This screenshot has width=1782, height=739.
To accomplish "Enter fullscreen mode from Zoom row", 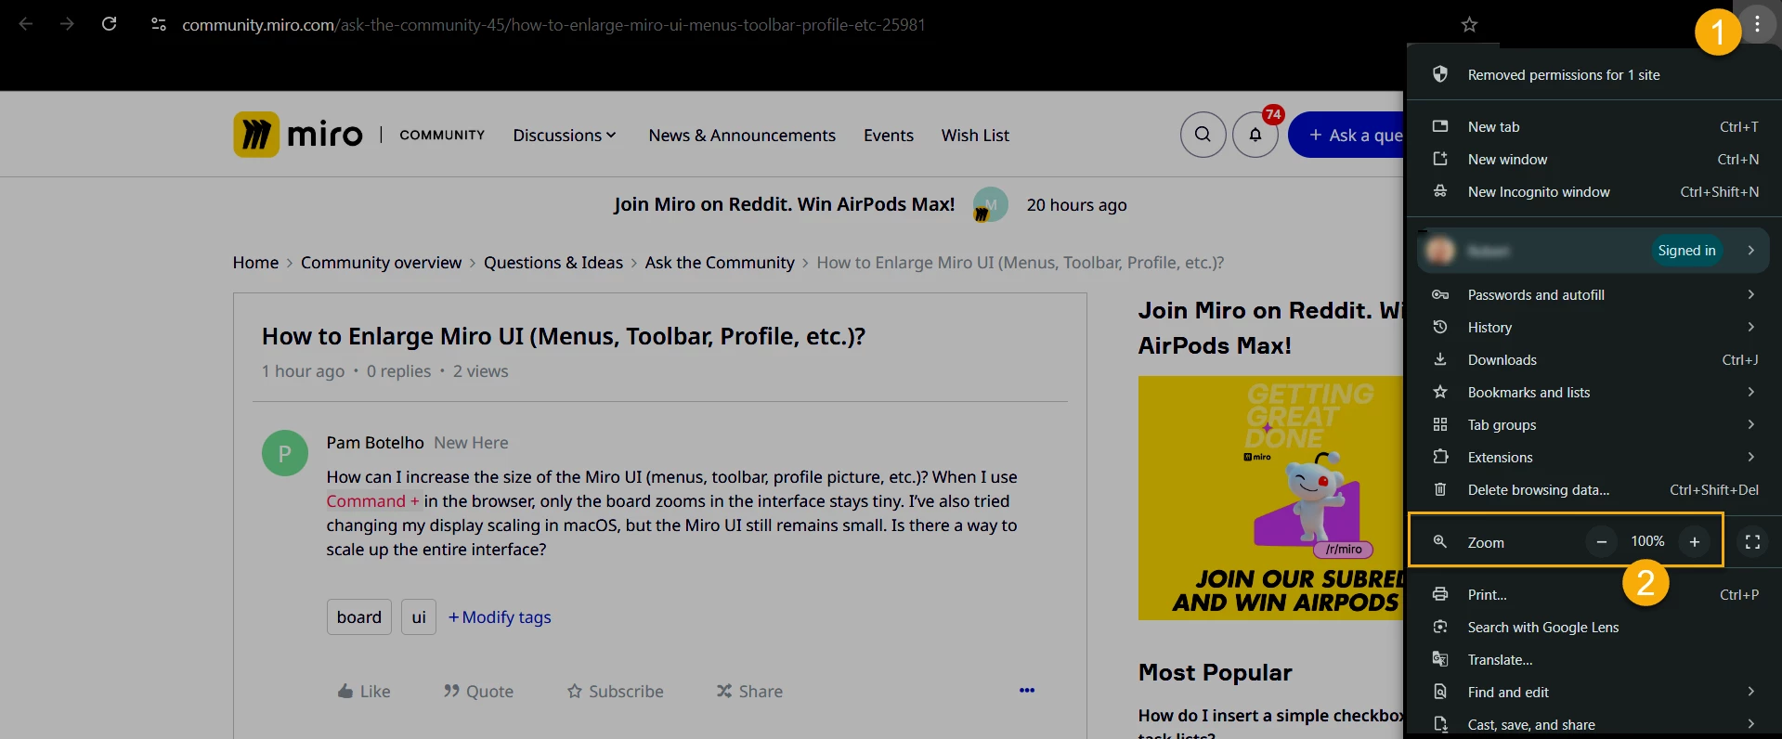I will [x=1752, y=541].
